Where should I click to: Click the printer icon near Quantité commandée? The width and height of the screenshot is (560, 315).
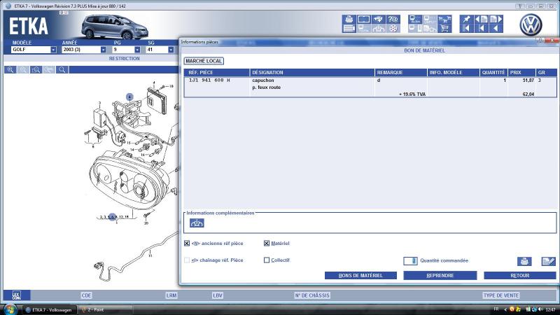click(524, 261)
